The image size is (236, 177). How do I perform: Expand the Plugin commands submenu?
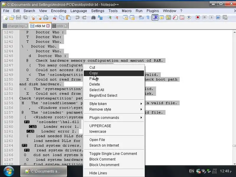coord(114,117)
